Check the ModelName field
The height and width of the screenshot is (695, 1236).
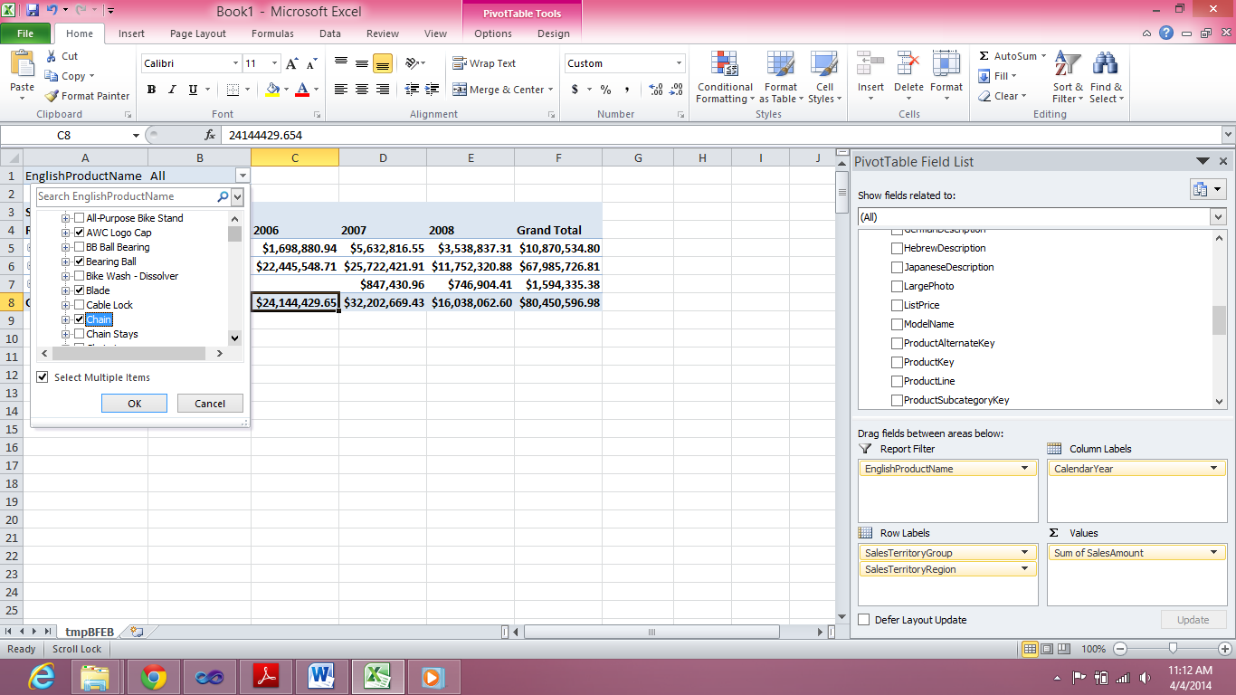click(x=897, y=324)
